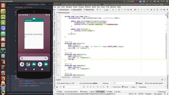Click adreward001 in the breadcrumb bar
This screenshot has width=169, height=95.
click(x=76, y=10)
